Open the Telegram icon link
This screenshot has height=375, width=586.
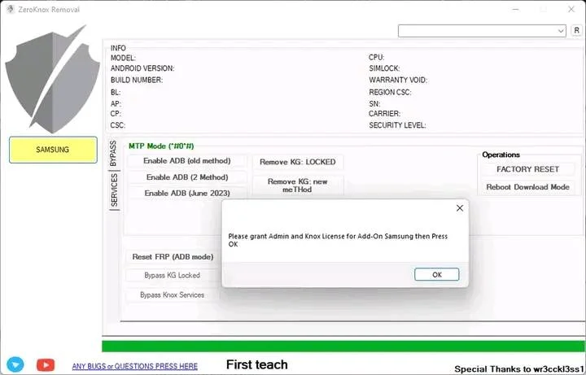pos(15,364)
